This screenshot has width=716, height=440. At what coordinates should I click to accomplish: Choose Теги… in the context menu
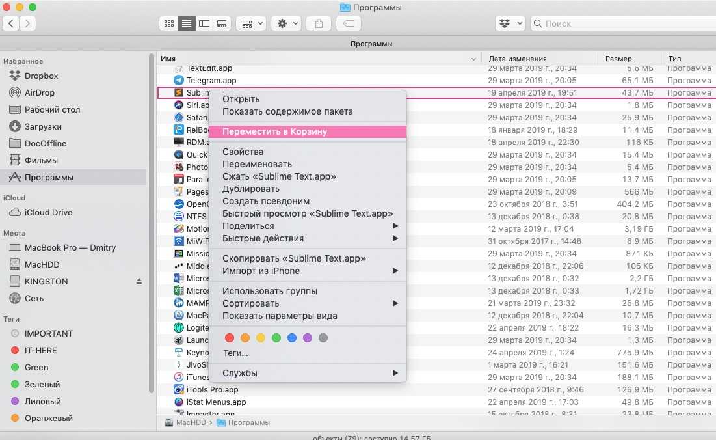308,353
